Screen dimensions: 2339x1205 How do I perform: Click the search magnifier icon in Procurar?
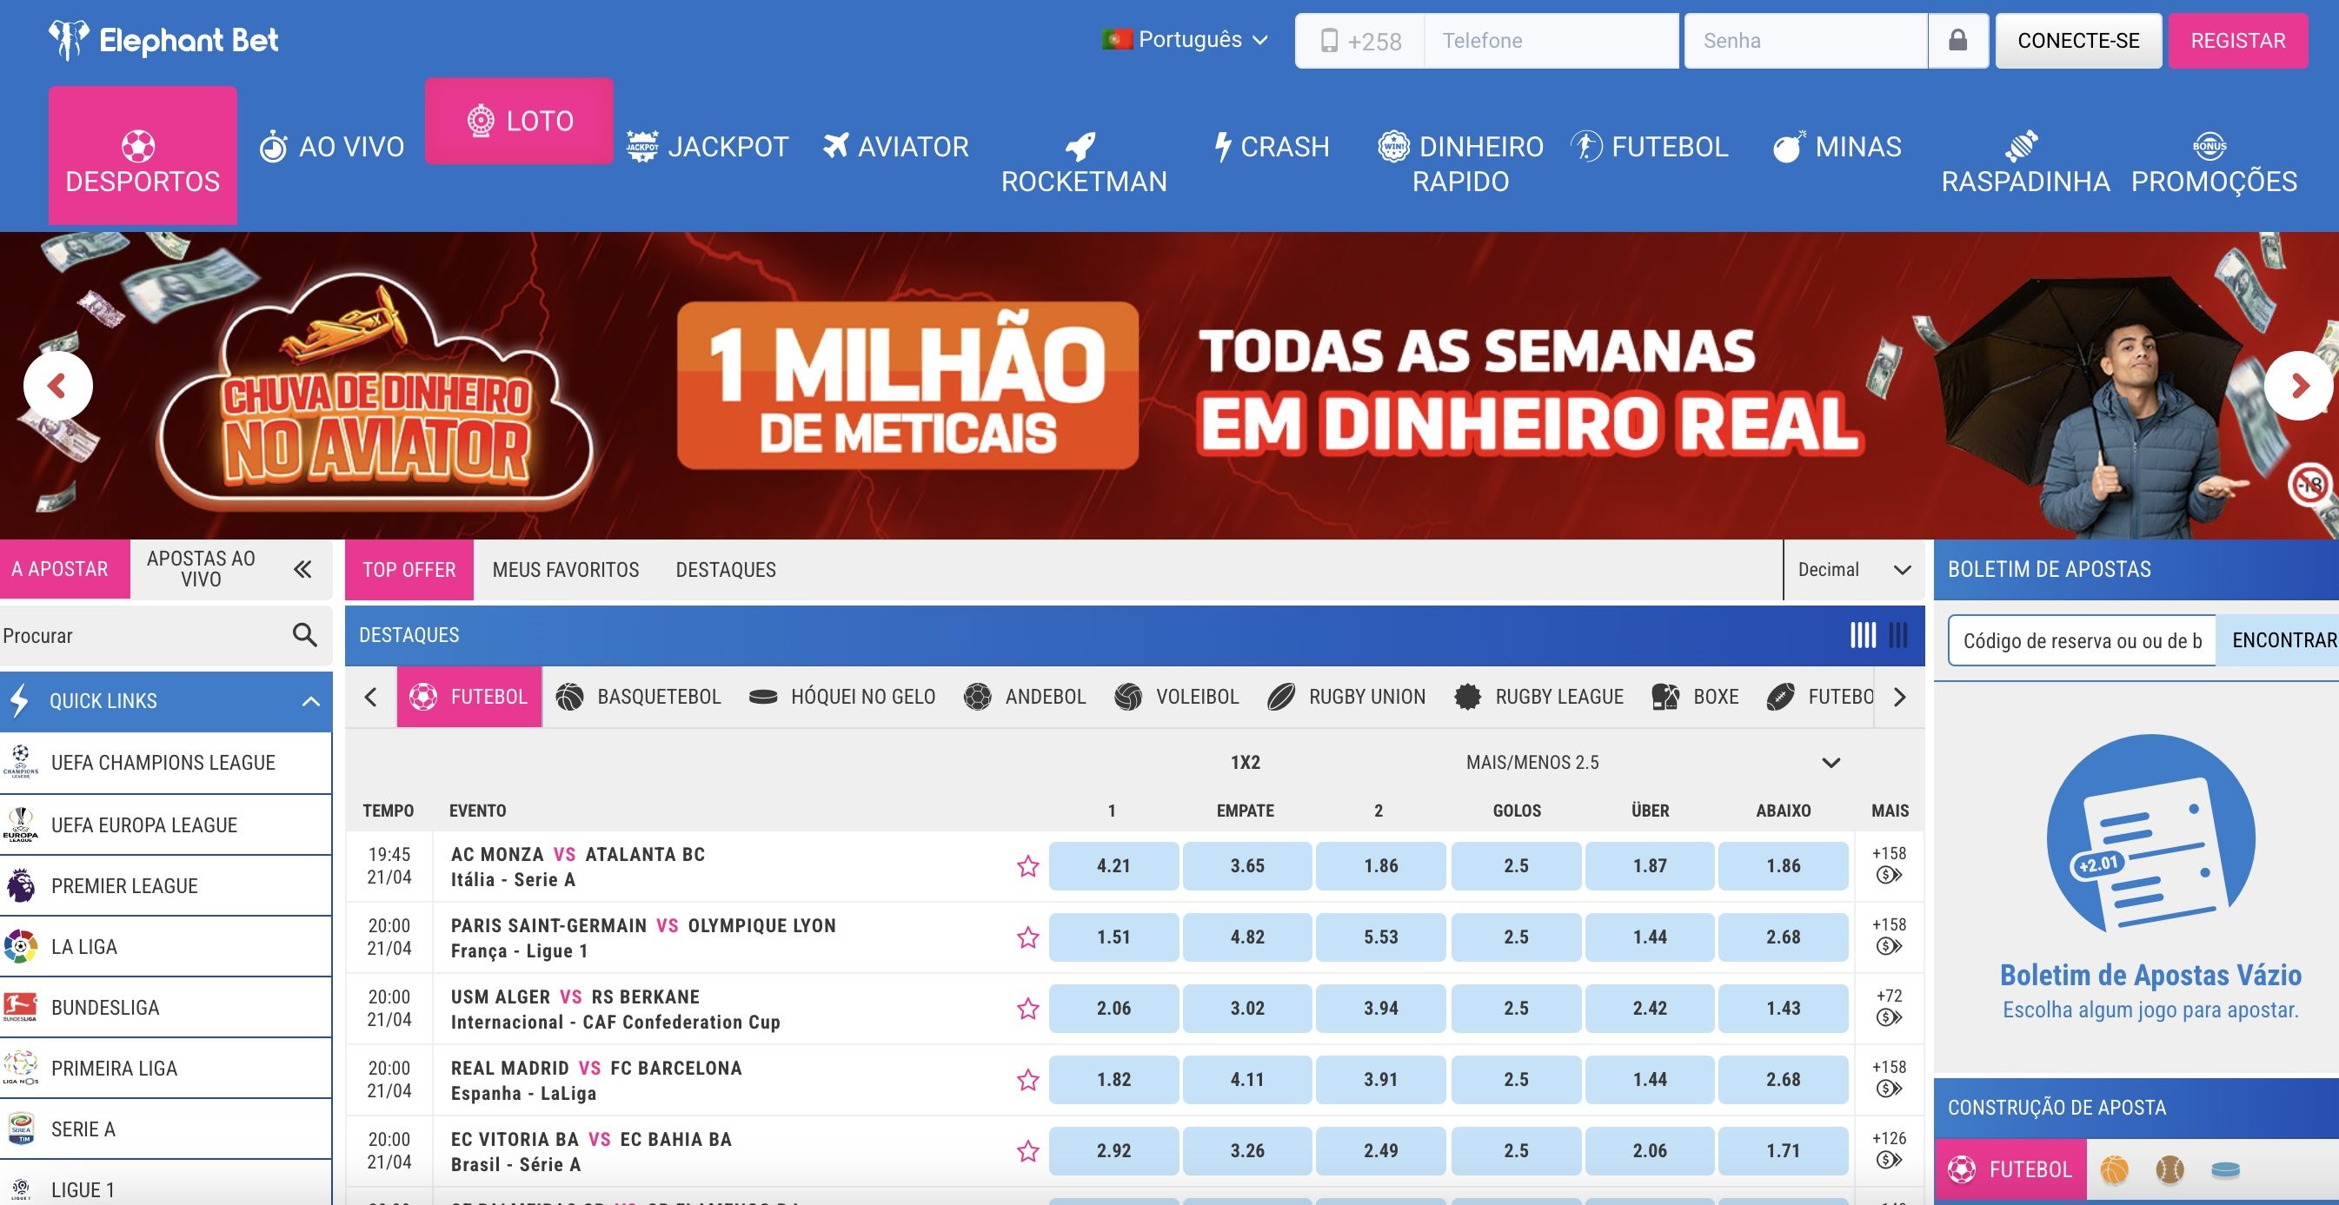pos(304,635)
